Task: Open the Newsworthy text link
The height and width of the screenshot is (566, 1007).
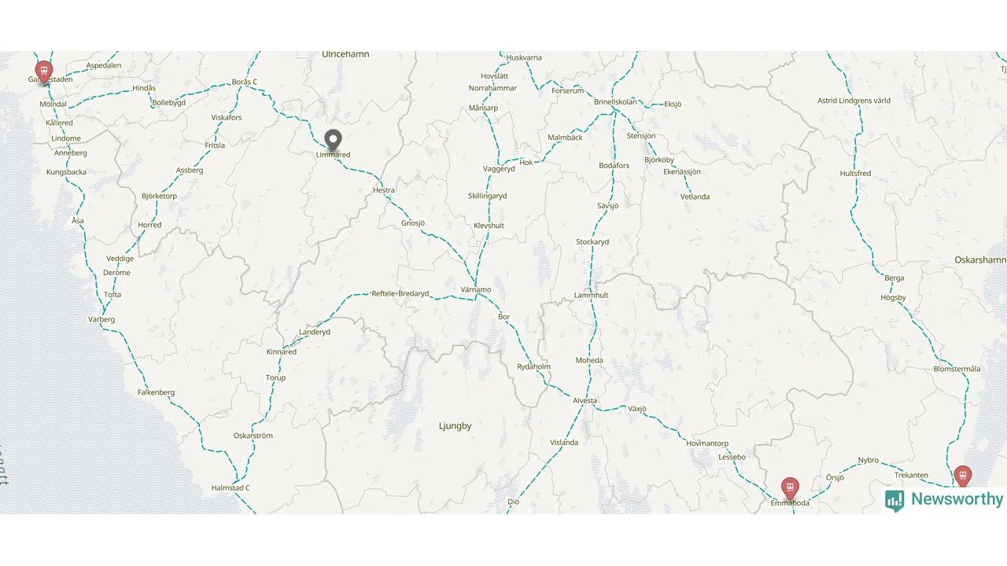Action: [x=957, y=499]
